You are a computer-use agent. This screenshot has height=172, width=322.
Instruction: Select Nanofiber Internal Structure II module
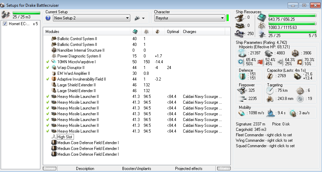(136, 50)
